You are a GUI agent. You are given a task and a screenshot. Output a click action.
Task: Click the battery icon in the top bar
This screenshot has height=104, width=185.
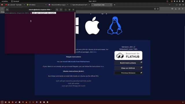point(183,1)
